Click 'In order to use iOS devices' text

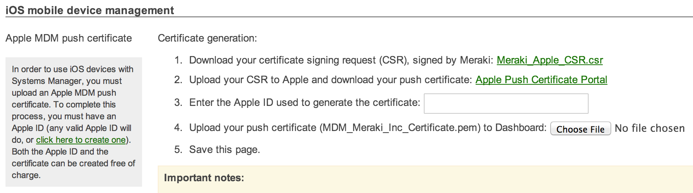(x=73, y=69)
